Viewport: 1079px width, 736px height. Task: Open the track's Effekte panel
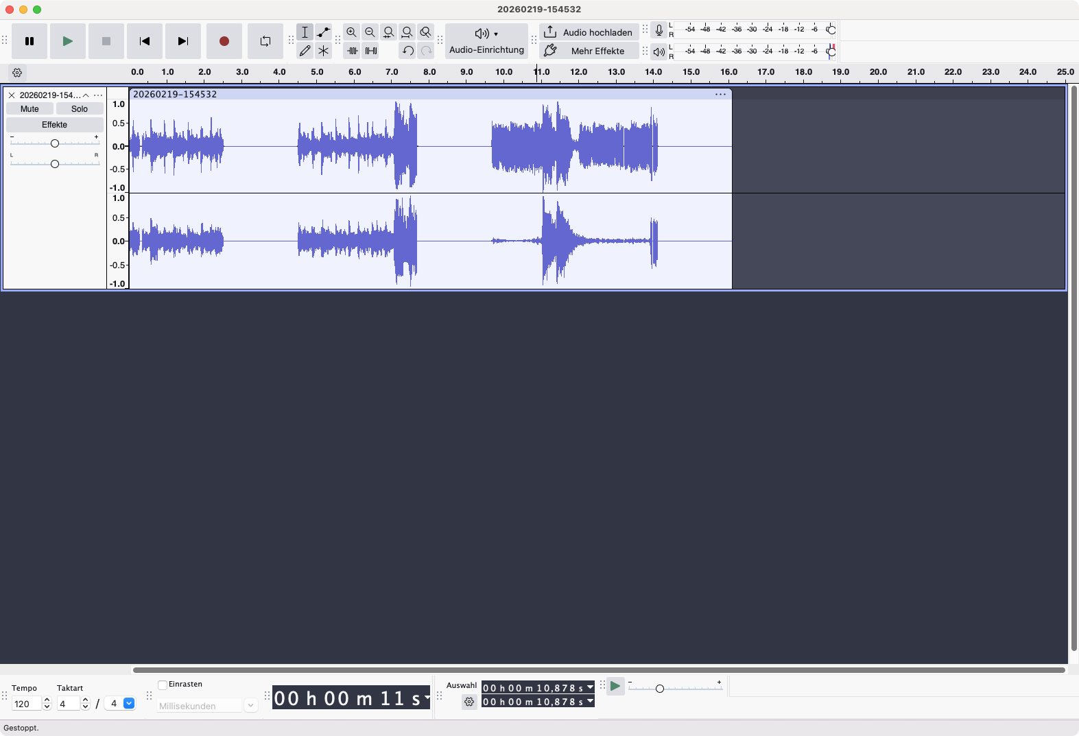[x=55, y=125]
